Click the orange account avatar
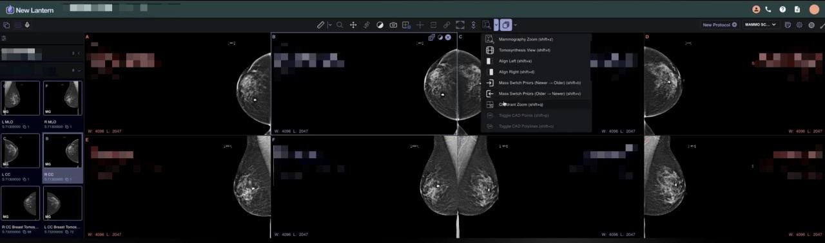 pyautogui.click(x=814, y=10)
